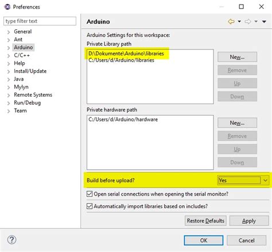Add new private library path
Screen dimensions: 272x252
[237, 57]
